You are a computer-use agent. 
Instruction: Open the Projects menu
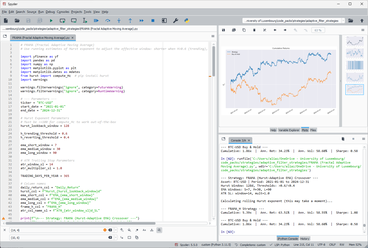77,12
